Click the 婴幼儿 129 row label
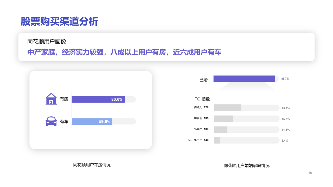This screenshot has height=187, width=333. point(201,107)
